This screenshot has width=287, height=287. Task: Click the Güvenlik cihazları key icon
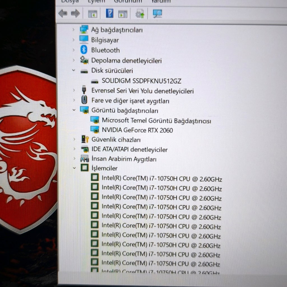85,139
